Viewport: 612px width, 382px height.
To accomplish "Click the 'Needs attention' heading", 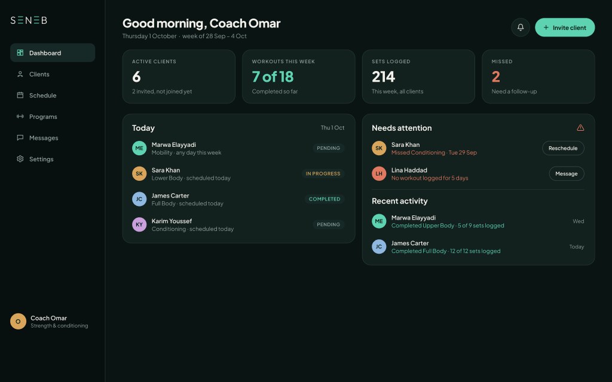I will coord(402,128).
